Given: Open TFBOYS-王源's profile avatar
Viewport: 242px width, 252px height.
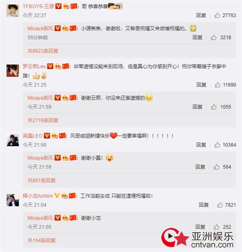Looking at the screenshot, I should pos(13,10).
